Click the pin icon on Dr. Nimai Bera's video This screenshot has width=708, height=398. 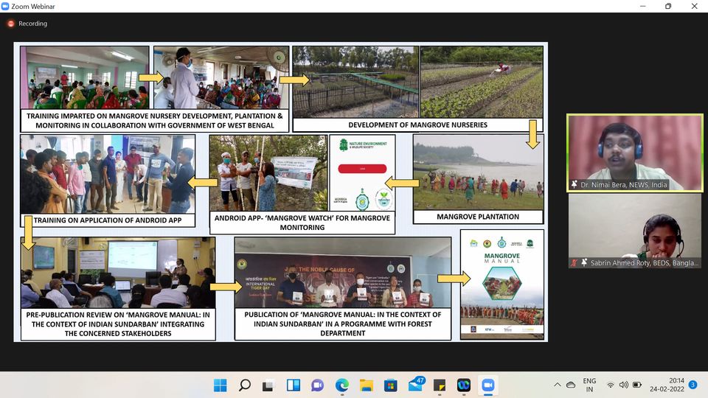pos(574,184)
